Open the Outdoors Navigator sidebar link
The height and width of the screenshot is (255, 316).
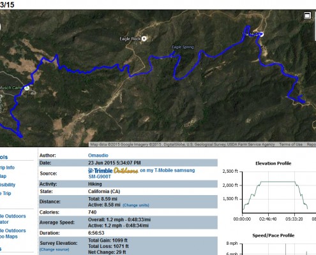[13, 219]
